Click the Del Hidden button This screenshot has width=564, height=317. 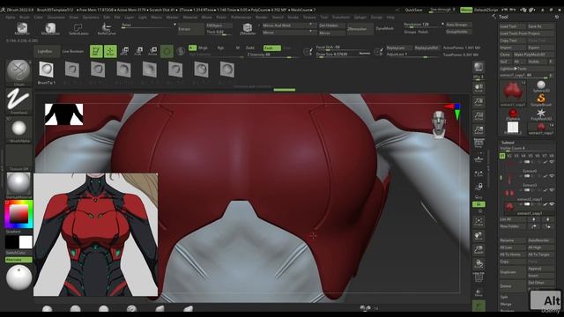332,26
